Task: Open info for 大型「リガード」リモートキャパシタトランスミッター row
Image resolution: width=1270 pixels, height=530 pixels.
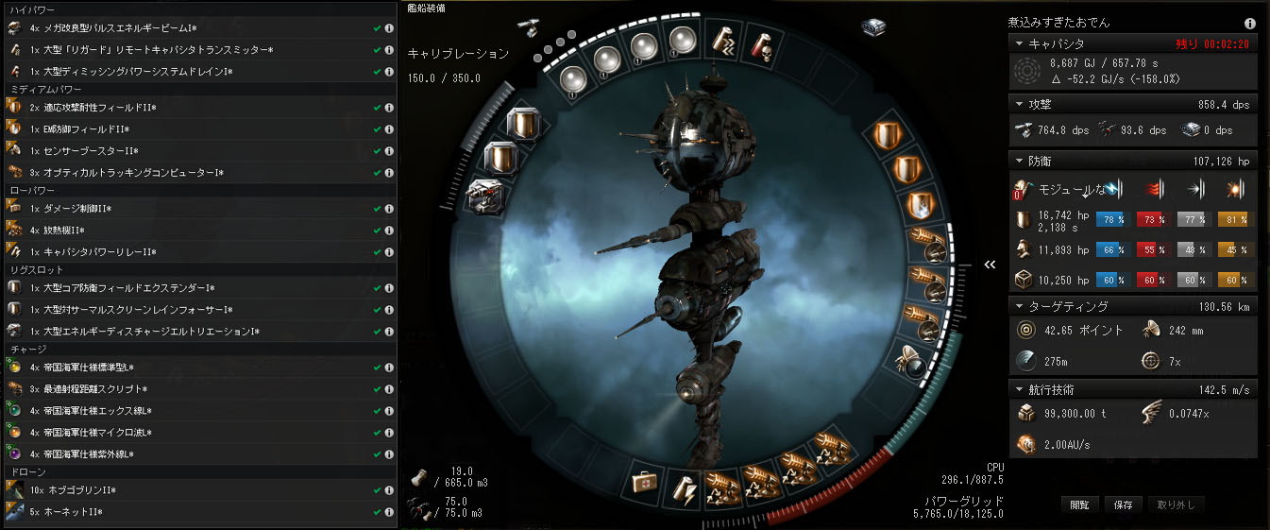Action: coord(389,49)
